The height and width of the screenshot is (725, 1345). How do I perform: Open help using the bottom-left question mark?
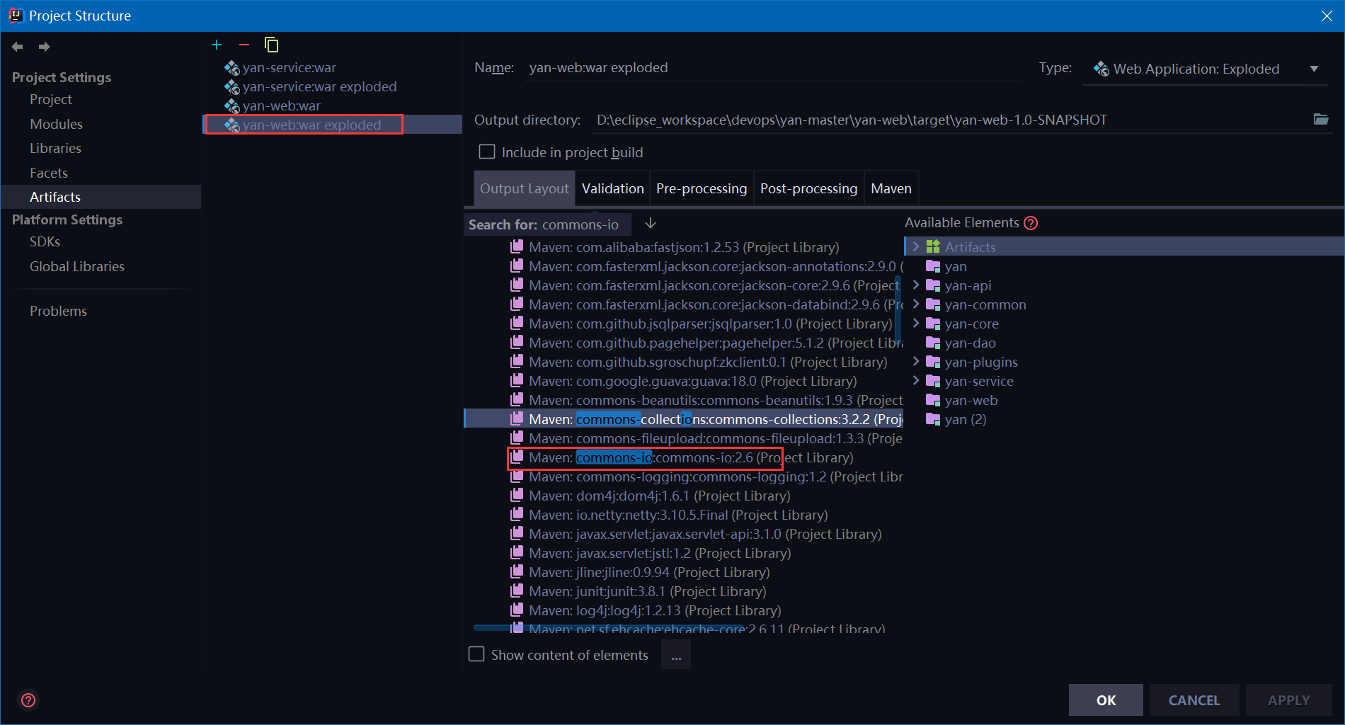click(x=28, y=700)
